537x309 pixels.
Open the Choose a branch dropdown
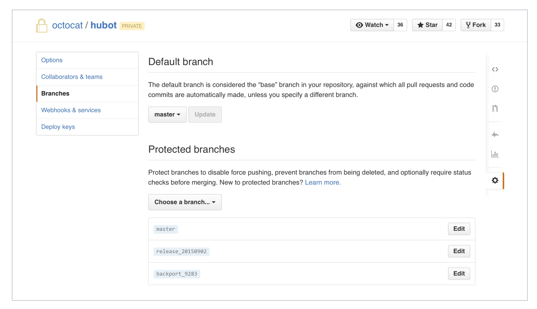click(x=185, y=202)
